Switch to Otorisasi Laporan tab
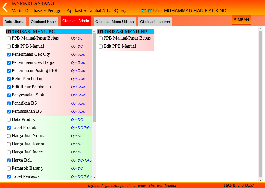The image size is (265, 188). tap(155, 22)
